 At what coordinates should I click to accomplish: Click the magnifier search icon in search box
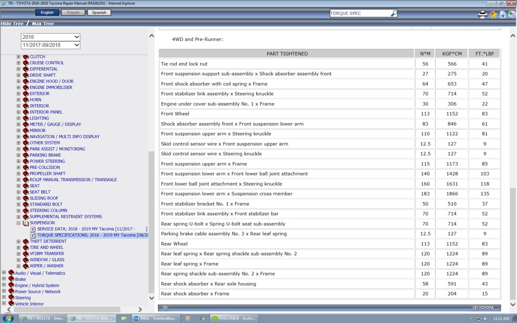click(394, 13)
